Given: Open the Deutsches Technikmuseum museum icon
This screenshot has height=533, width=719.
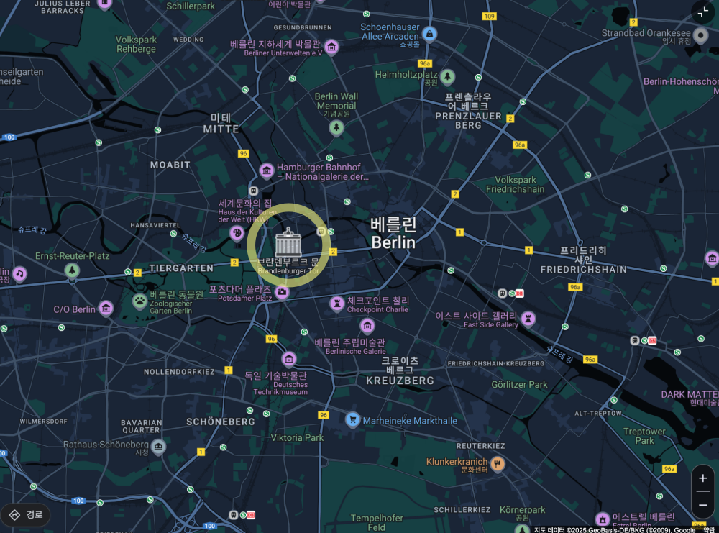Looking at the screenshot, I should [289, 359].
